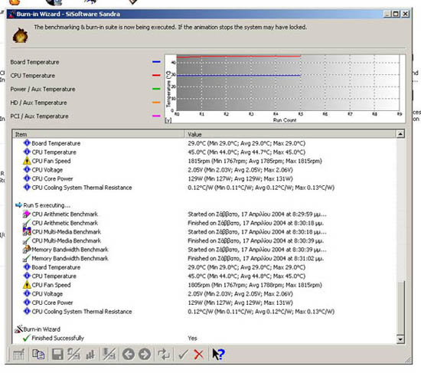
Task: Minimize the Burn-in Wizard window
Action: pyautogui.click(x=387, y=14)
